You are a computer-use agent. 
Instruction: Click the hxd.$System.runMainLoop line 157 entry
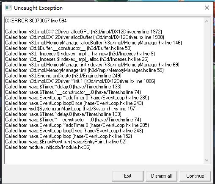click(71, 109)
